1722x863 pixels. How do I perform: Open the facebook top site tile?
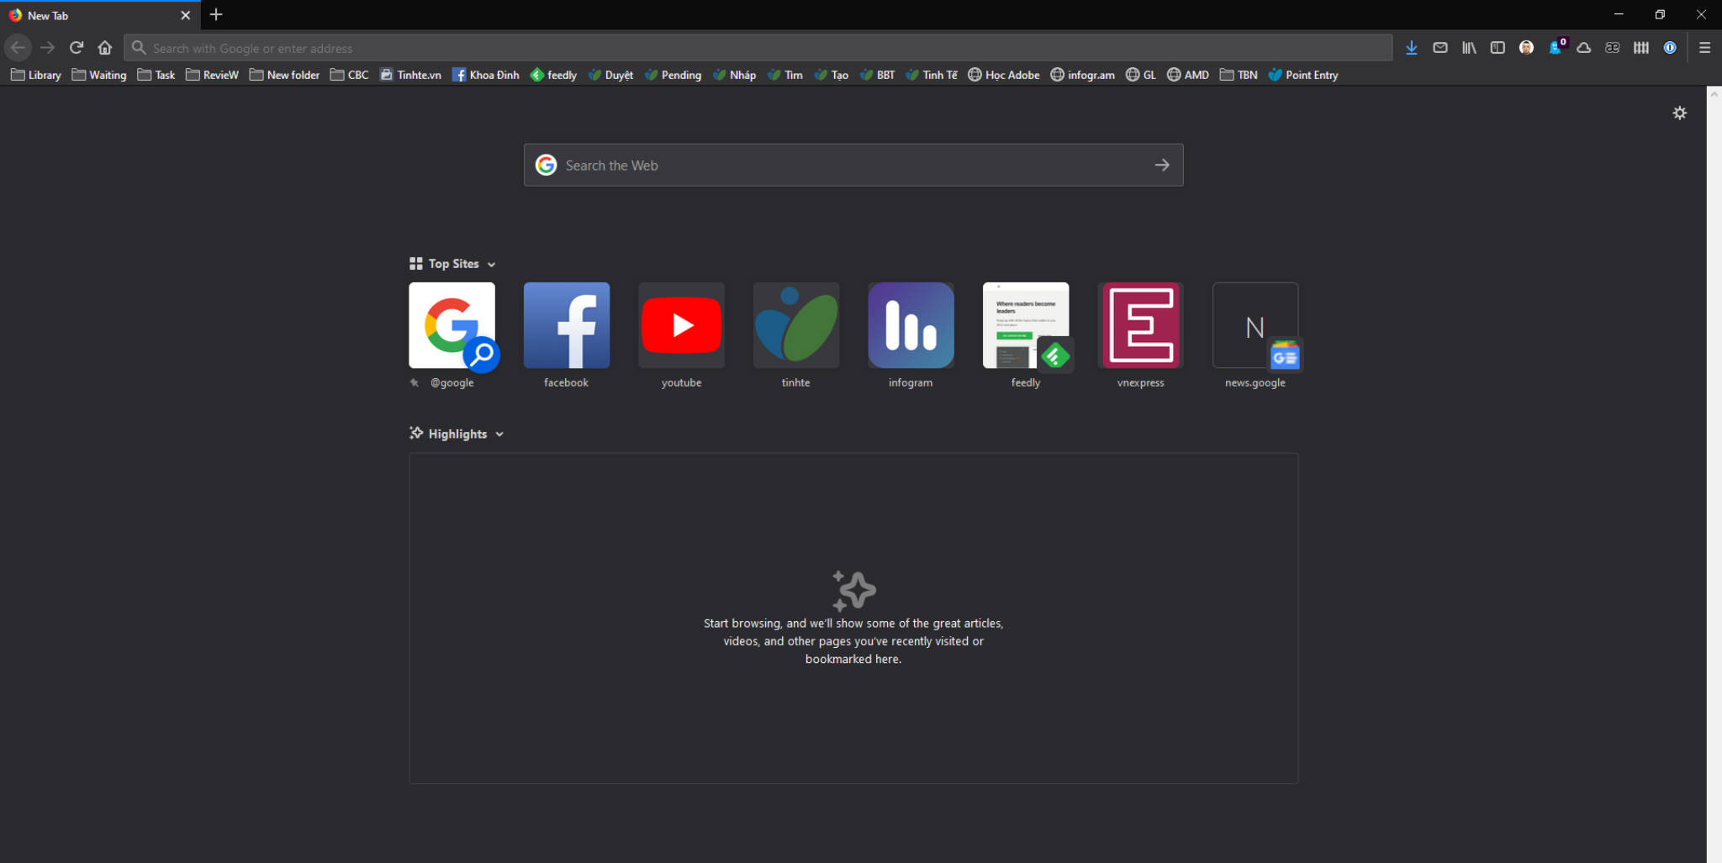pos(567,326)
